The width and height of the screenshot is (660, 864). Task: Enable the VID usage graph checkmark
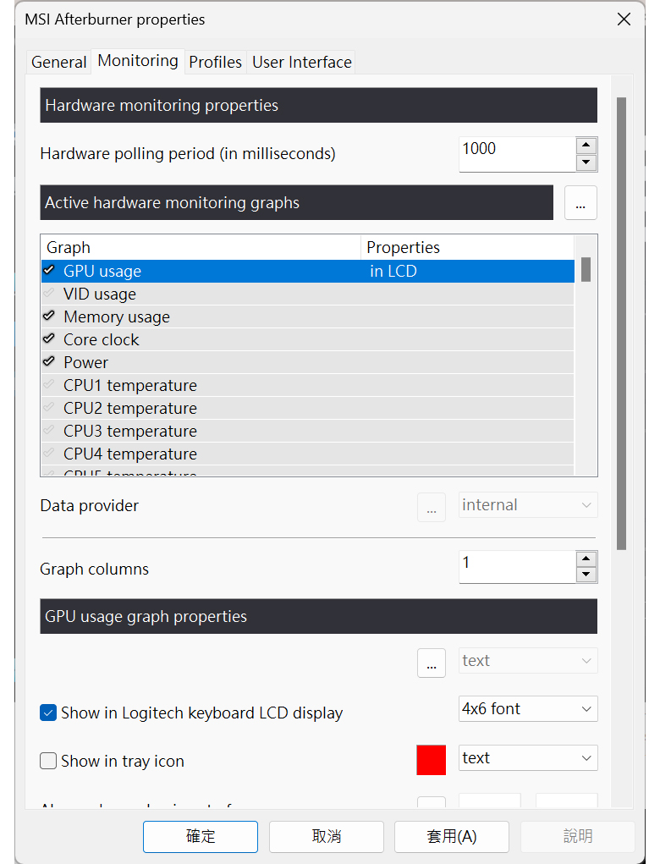coord(49,294)
